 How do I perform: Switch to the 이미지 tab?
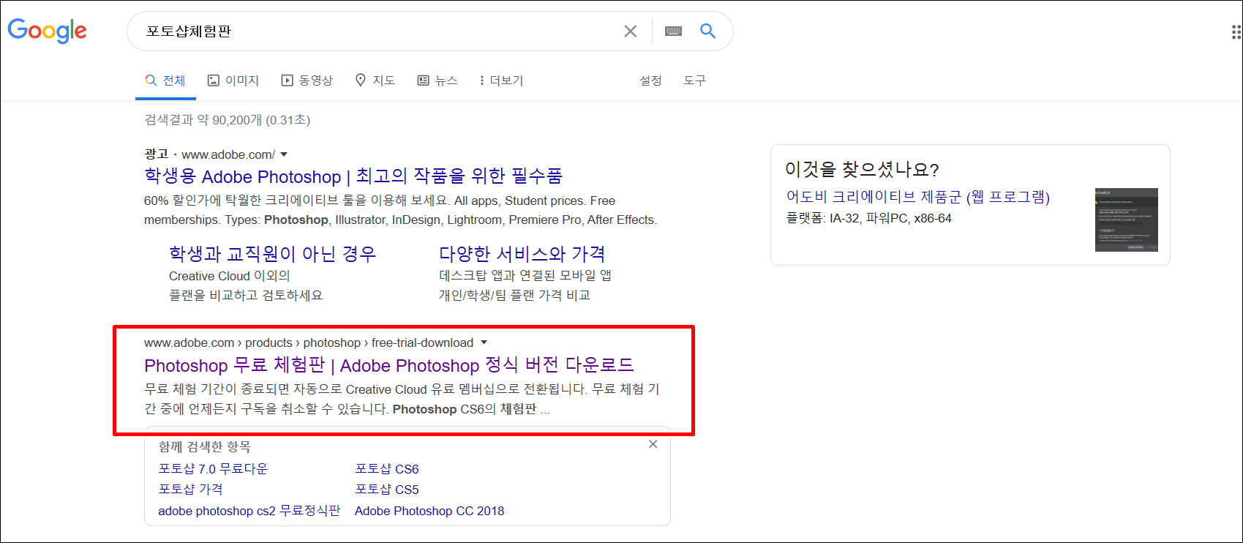tap(233, 80)
